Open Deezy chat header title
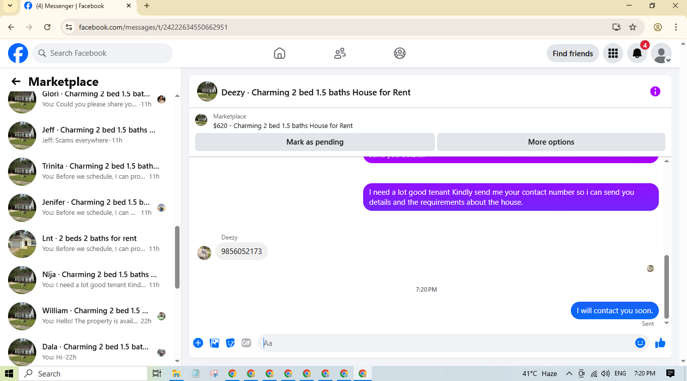 pos(316,92)
